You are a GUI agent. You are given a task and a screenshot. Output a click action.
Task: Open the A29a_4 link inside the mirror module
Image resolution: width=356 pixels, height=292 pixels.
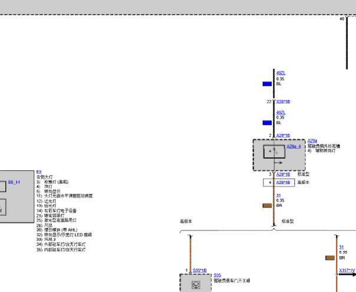294,146
